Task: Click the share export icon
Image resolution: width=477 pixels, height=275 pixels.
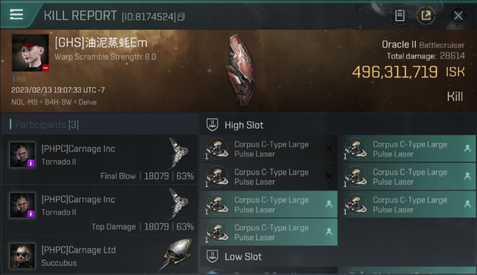Action: coord(426,15)
